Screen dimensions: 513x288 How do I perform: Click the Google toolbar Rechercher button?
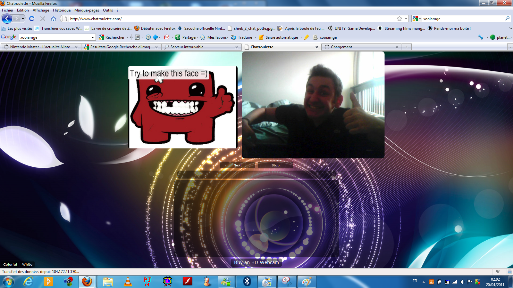tap(112, 37)
